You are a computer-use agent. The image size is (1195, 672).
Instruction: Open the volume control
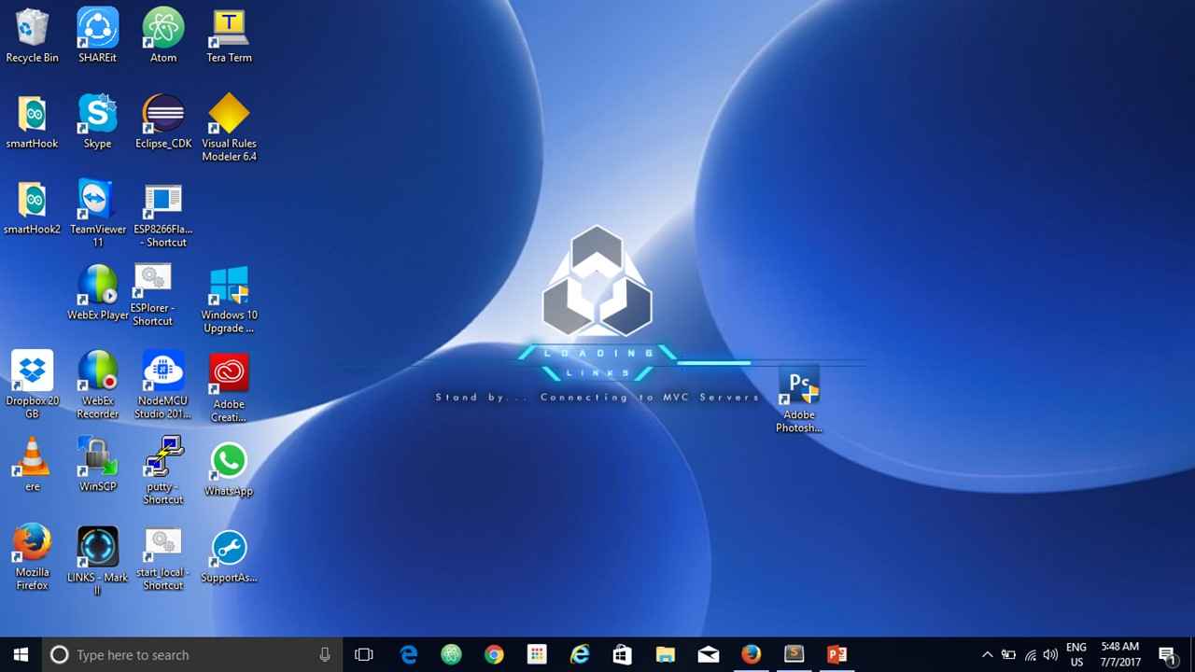point(1050,654)
